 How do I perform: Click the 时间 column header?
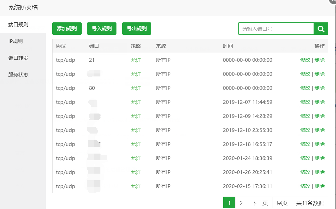tap(228, 46)
